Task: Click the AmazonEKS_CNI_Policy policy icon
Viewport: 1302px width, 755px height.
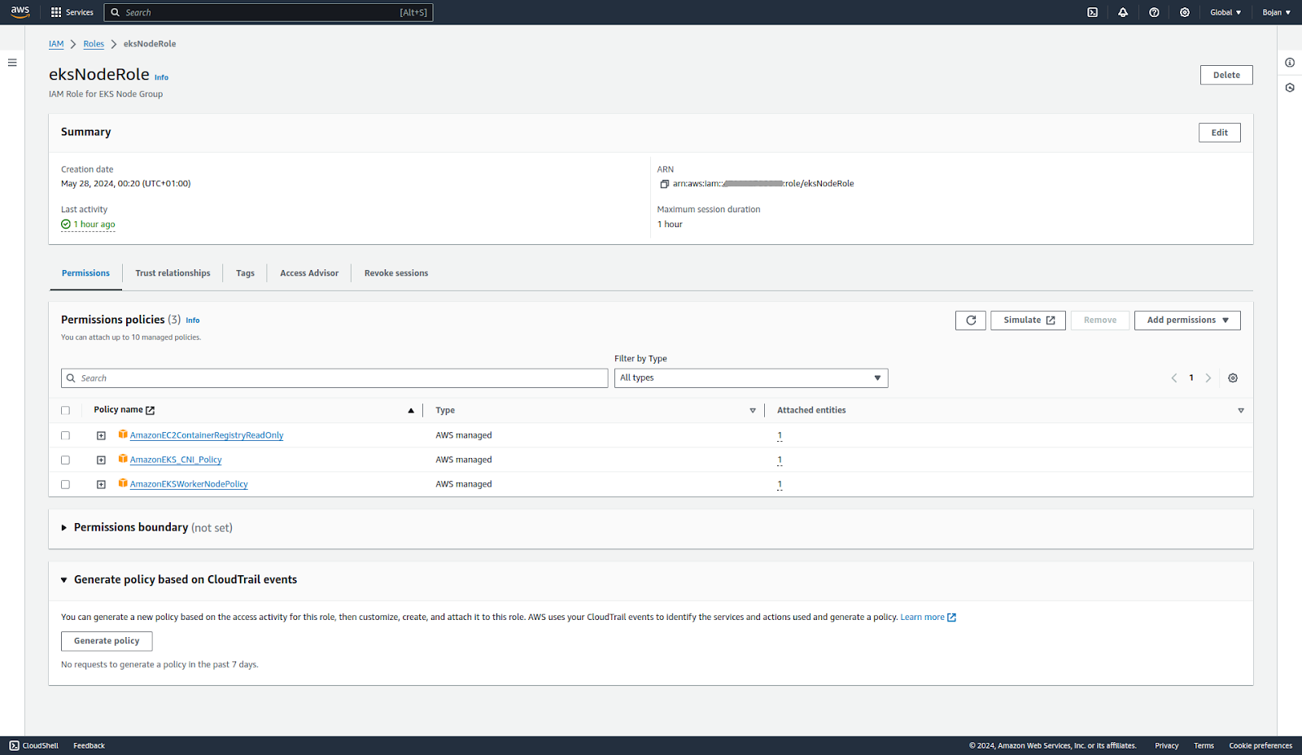Action: coord(123,459)
